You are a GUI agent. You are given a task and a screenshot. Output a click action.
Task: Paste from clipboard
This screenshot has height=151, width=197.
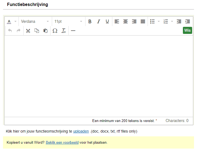pos(46,31)
